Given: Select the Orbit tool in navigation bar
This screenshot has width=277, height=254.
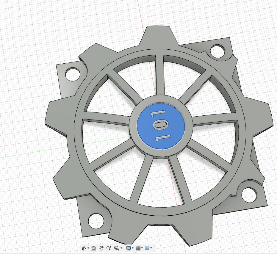Looking at the screenshot, I should [83, 248].
